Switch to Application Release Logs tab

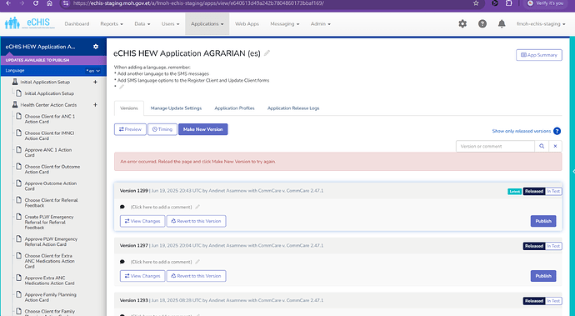[x=293, y=108]
